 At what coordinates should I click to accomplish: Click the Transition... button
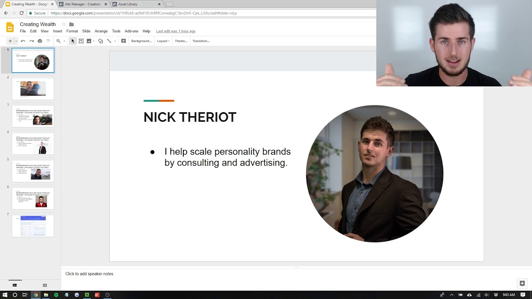coord(201,41)
